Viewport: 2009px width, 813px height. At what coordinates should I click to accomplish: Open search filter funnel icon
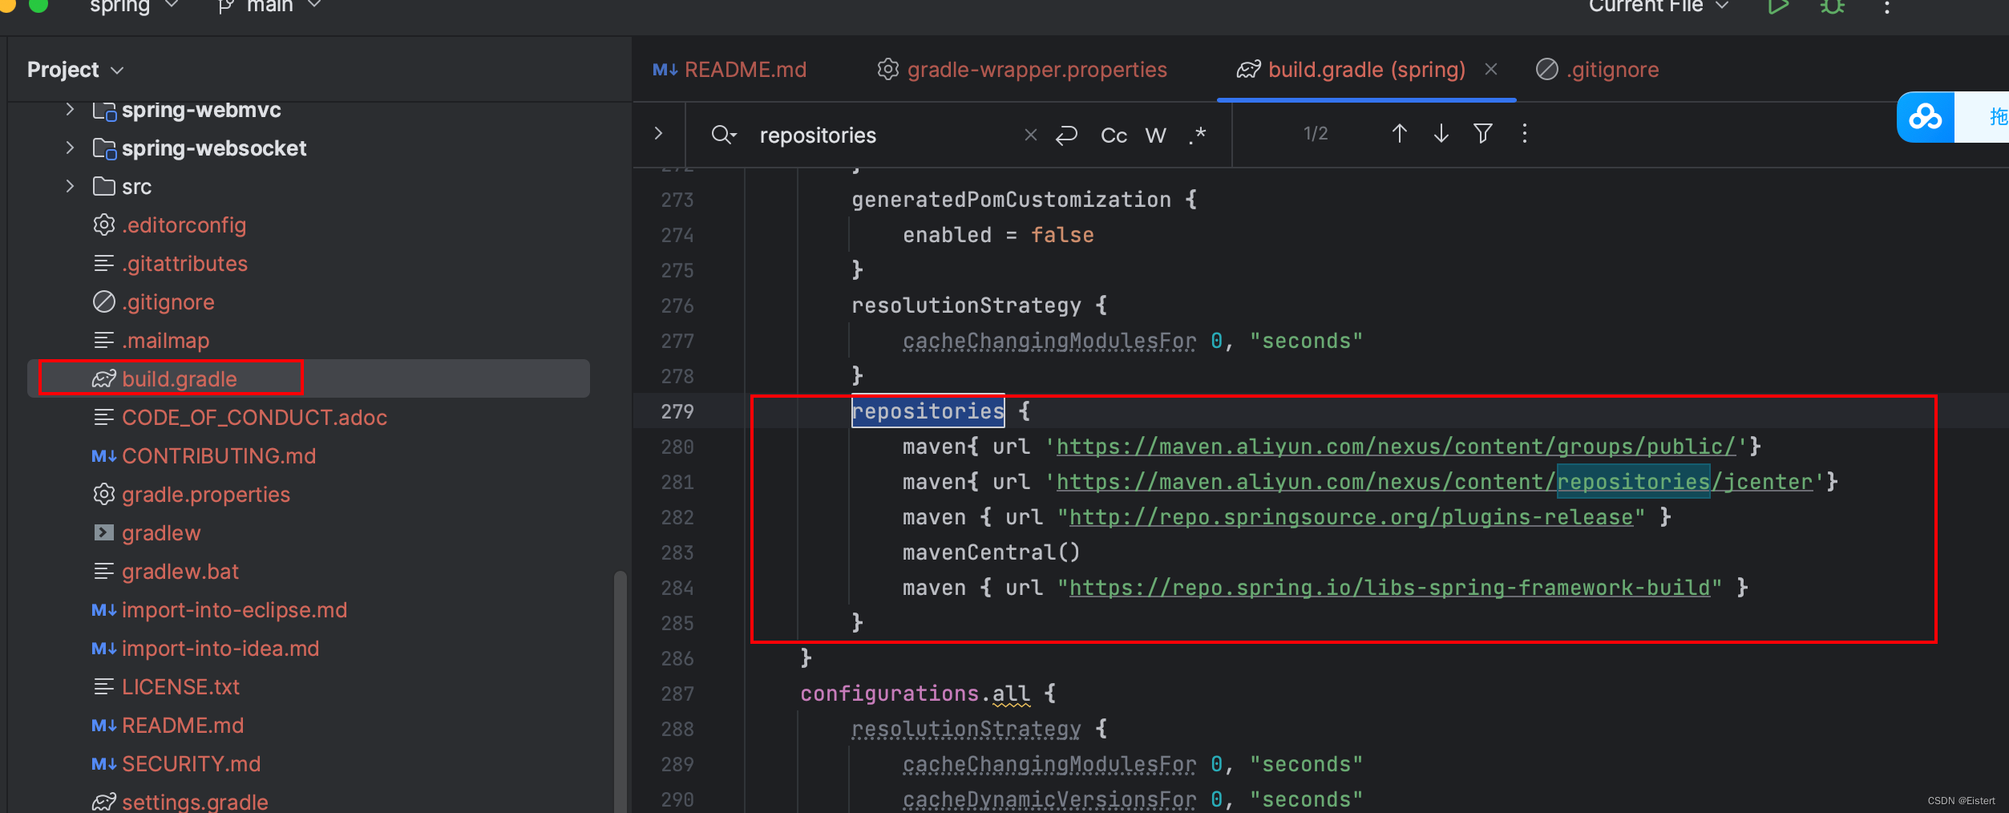click(1483, 133)
